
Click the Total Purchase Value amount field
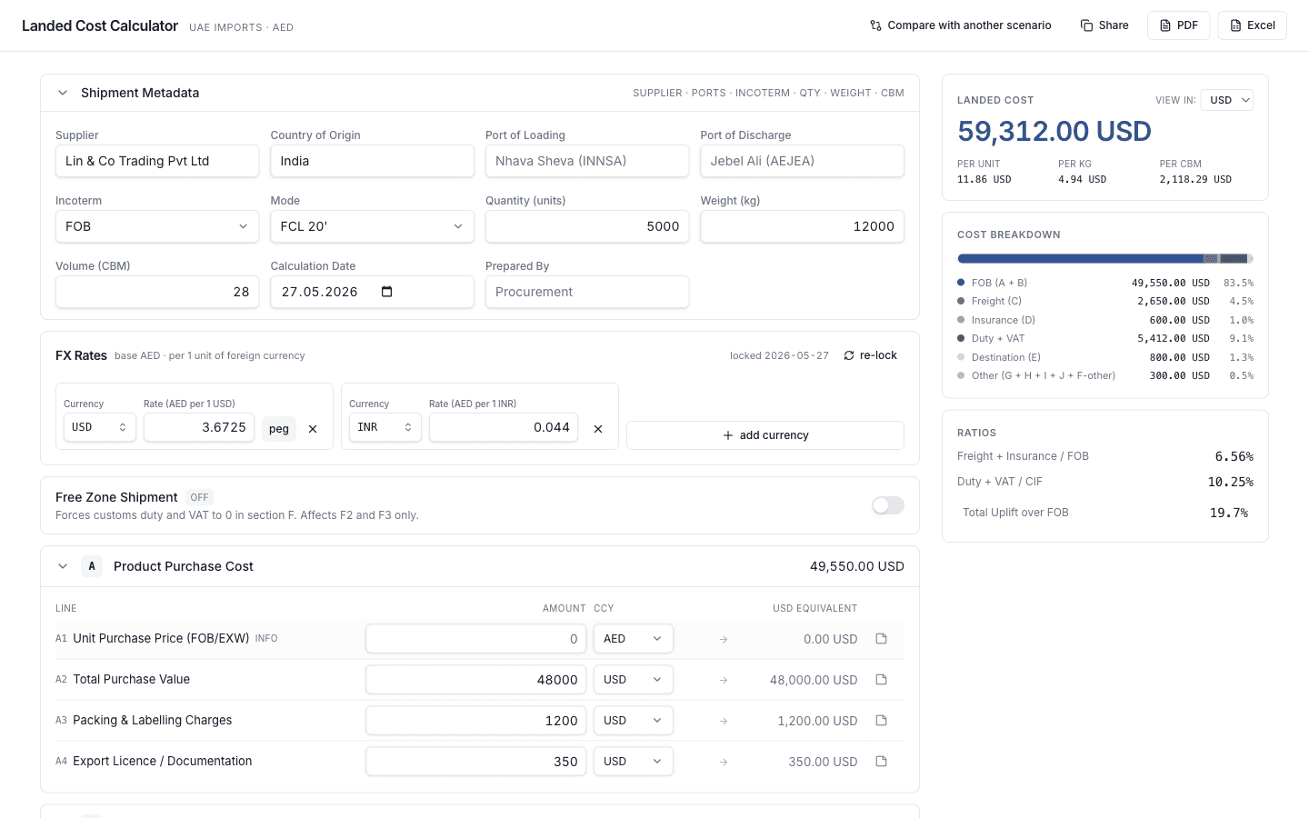(x=476, y=680)
